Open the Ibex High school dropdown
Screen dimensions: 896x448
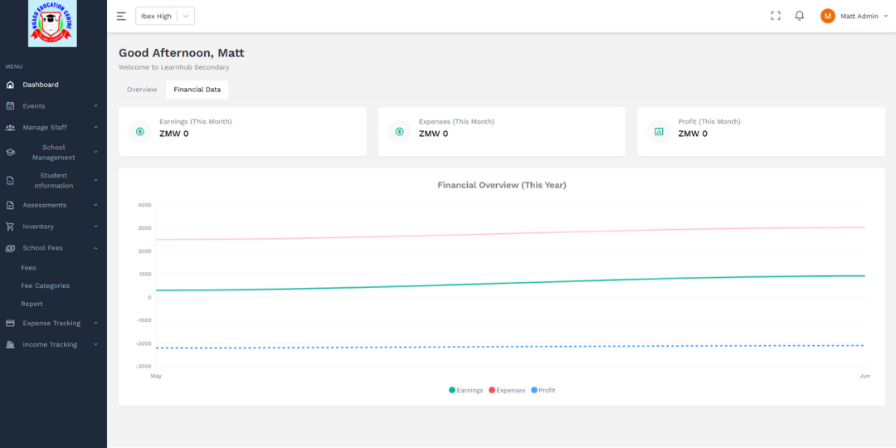point(165,16)
